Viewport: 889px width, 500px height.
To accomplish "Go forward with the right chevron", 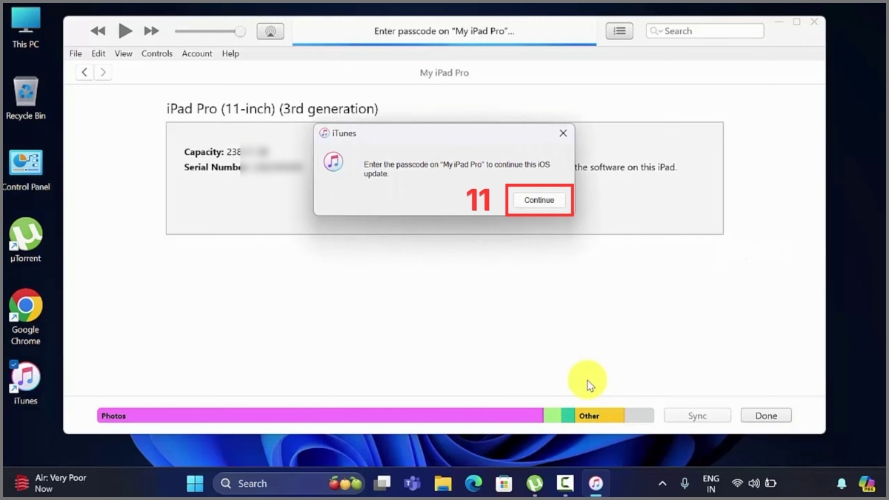I will coord(103,72).
